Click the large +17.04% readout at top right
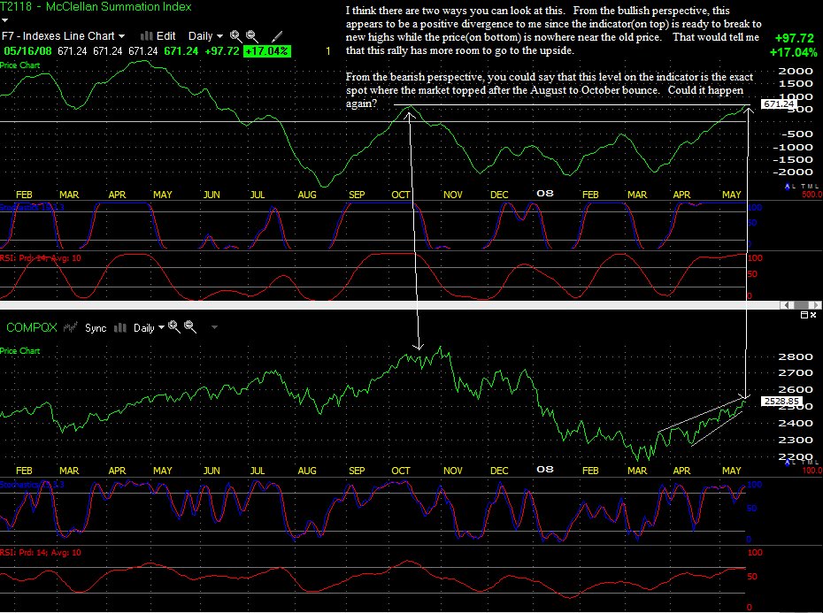The image size is (823, 613). pos(793,52)
